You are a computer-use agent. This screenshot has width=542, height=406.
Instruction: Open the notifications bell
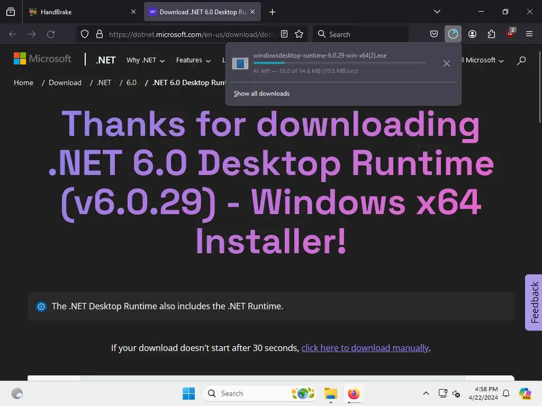pyautogui.click(x=506, y=393)
